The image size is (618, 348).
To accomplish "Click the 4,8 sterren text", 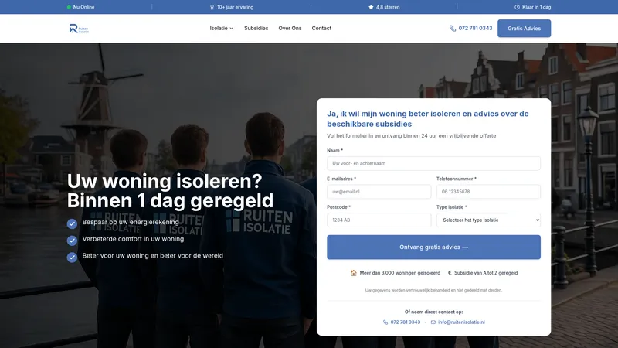I will (388, 7).
